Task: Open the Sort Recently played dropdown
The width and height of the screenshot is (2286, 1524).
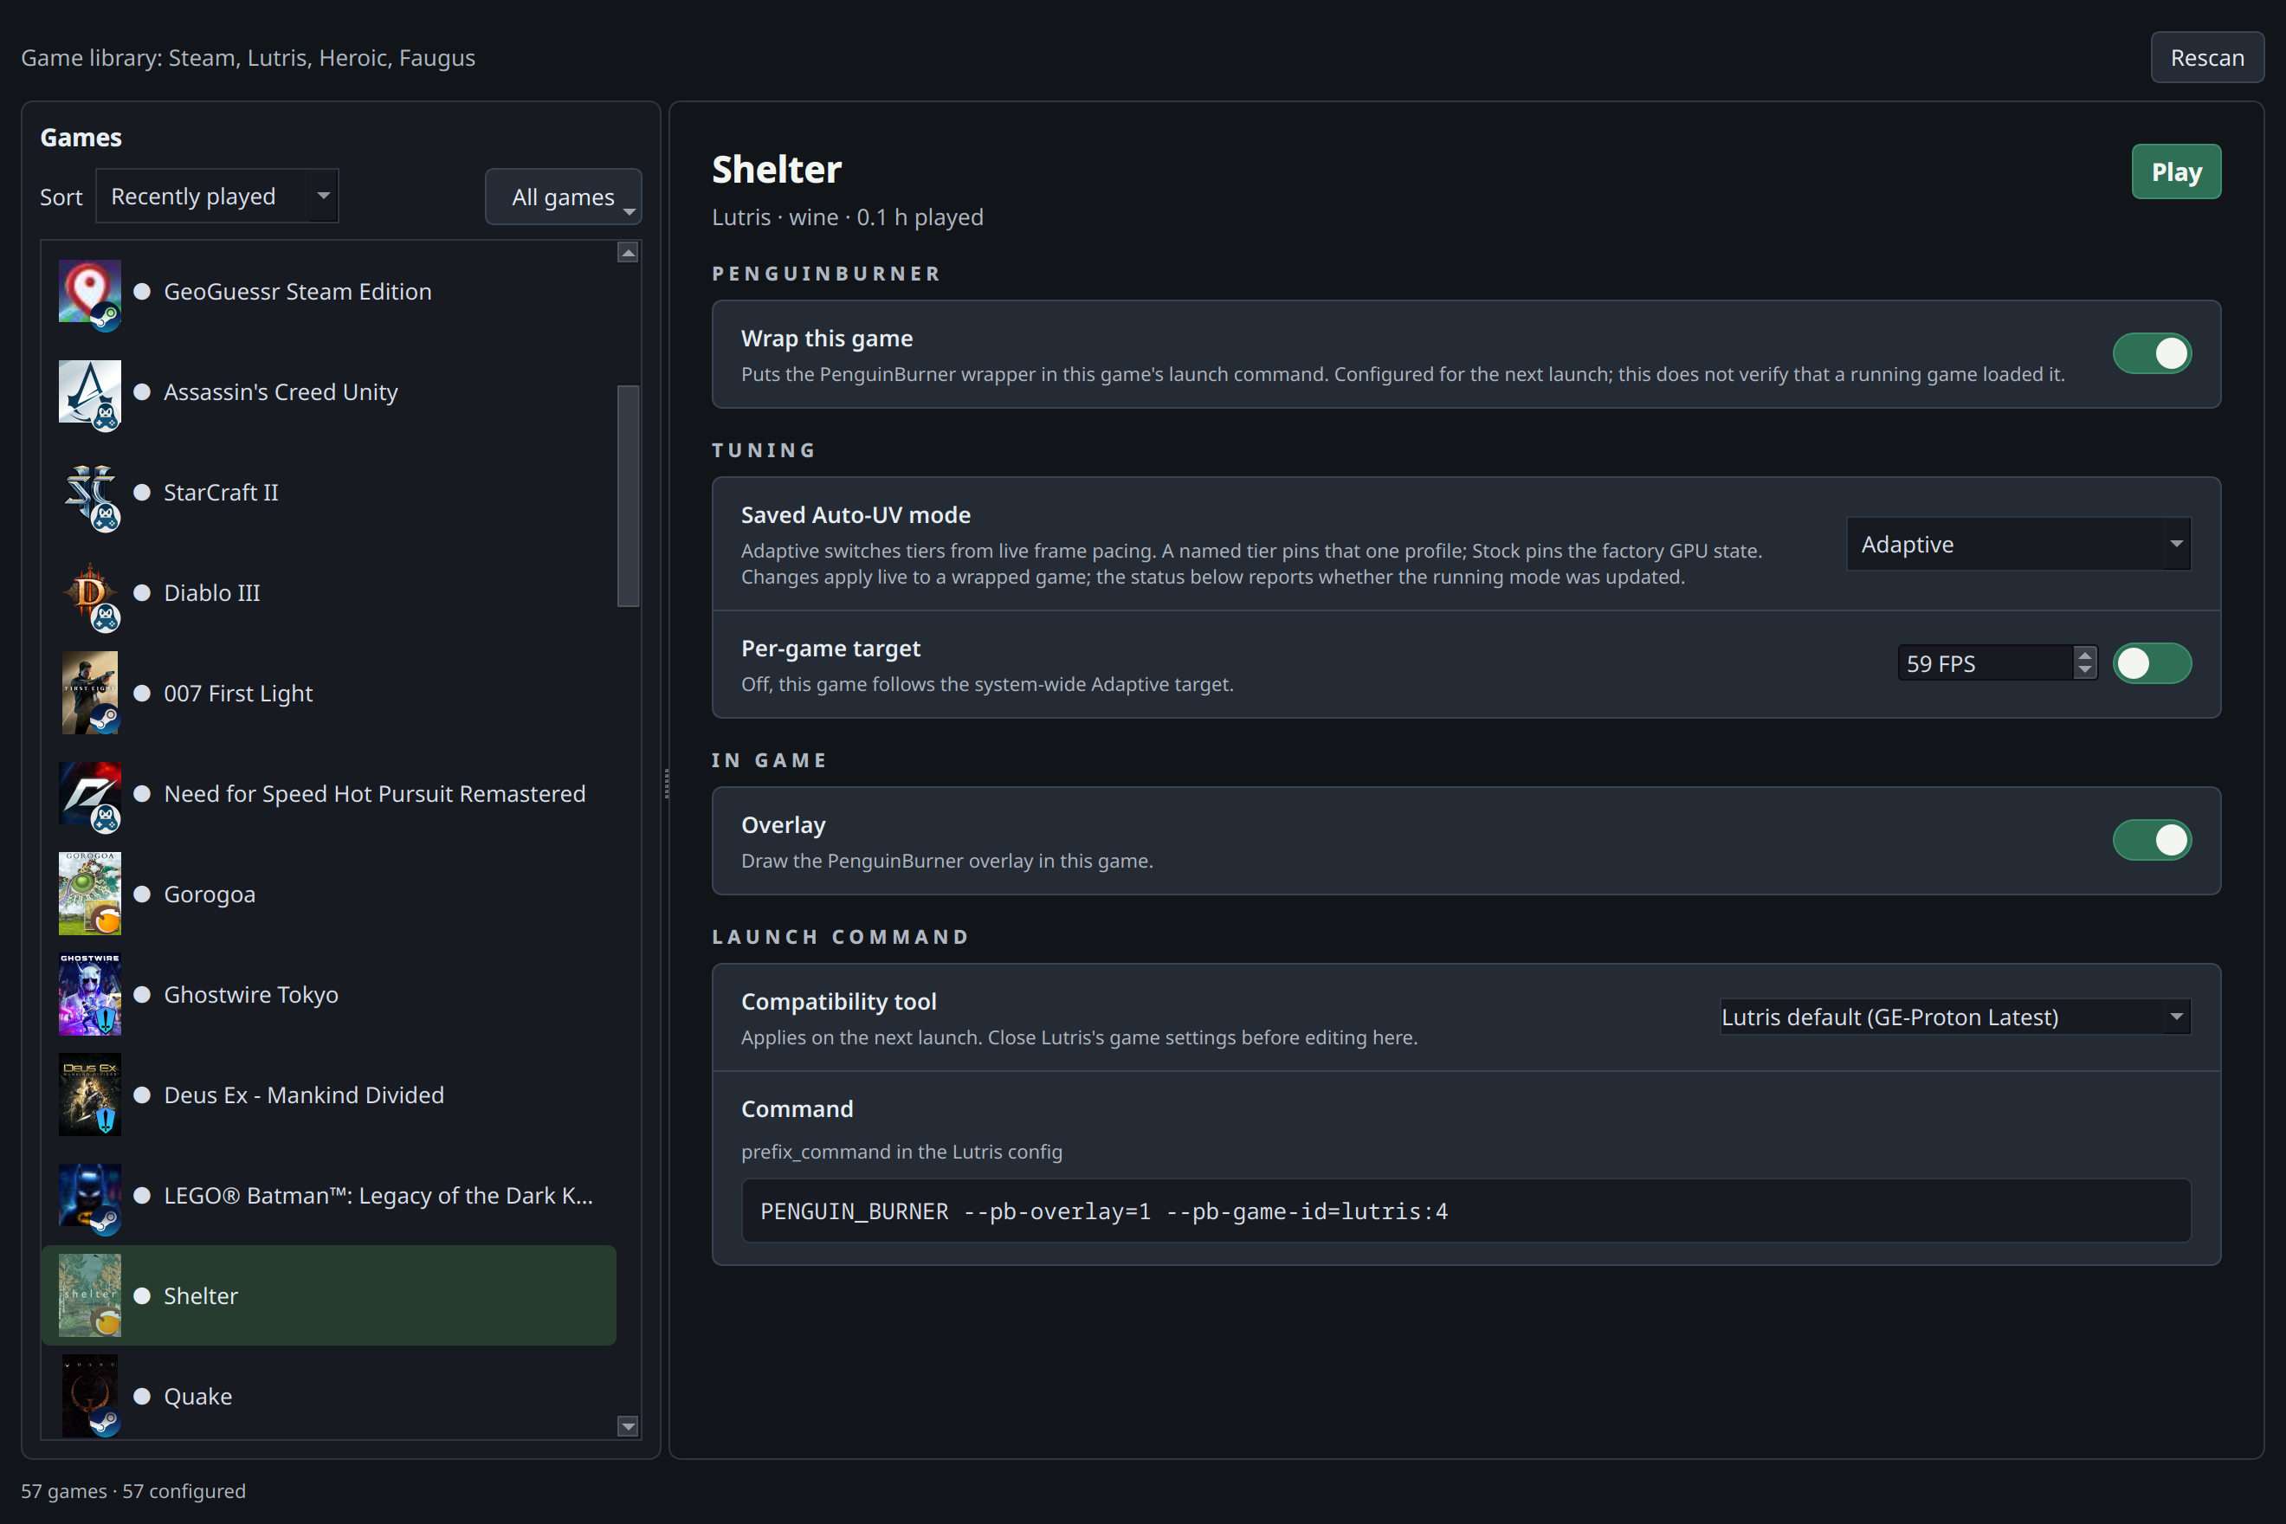Action: click(x=216, y=197)
